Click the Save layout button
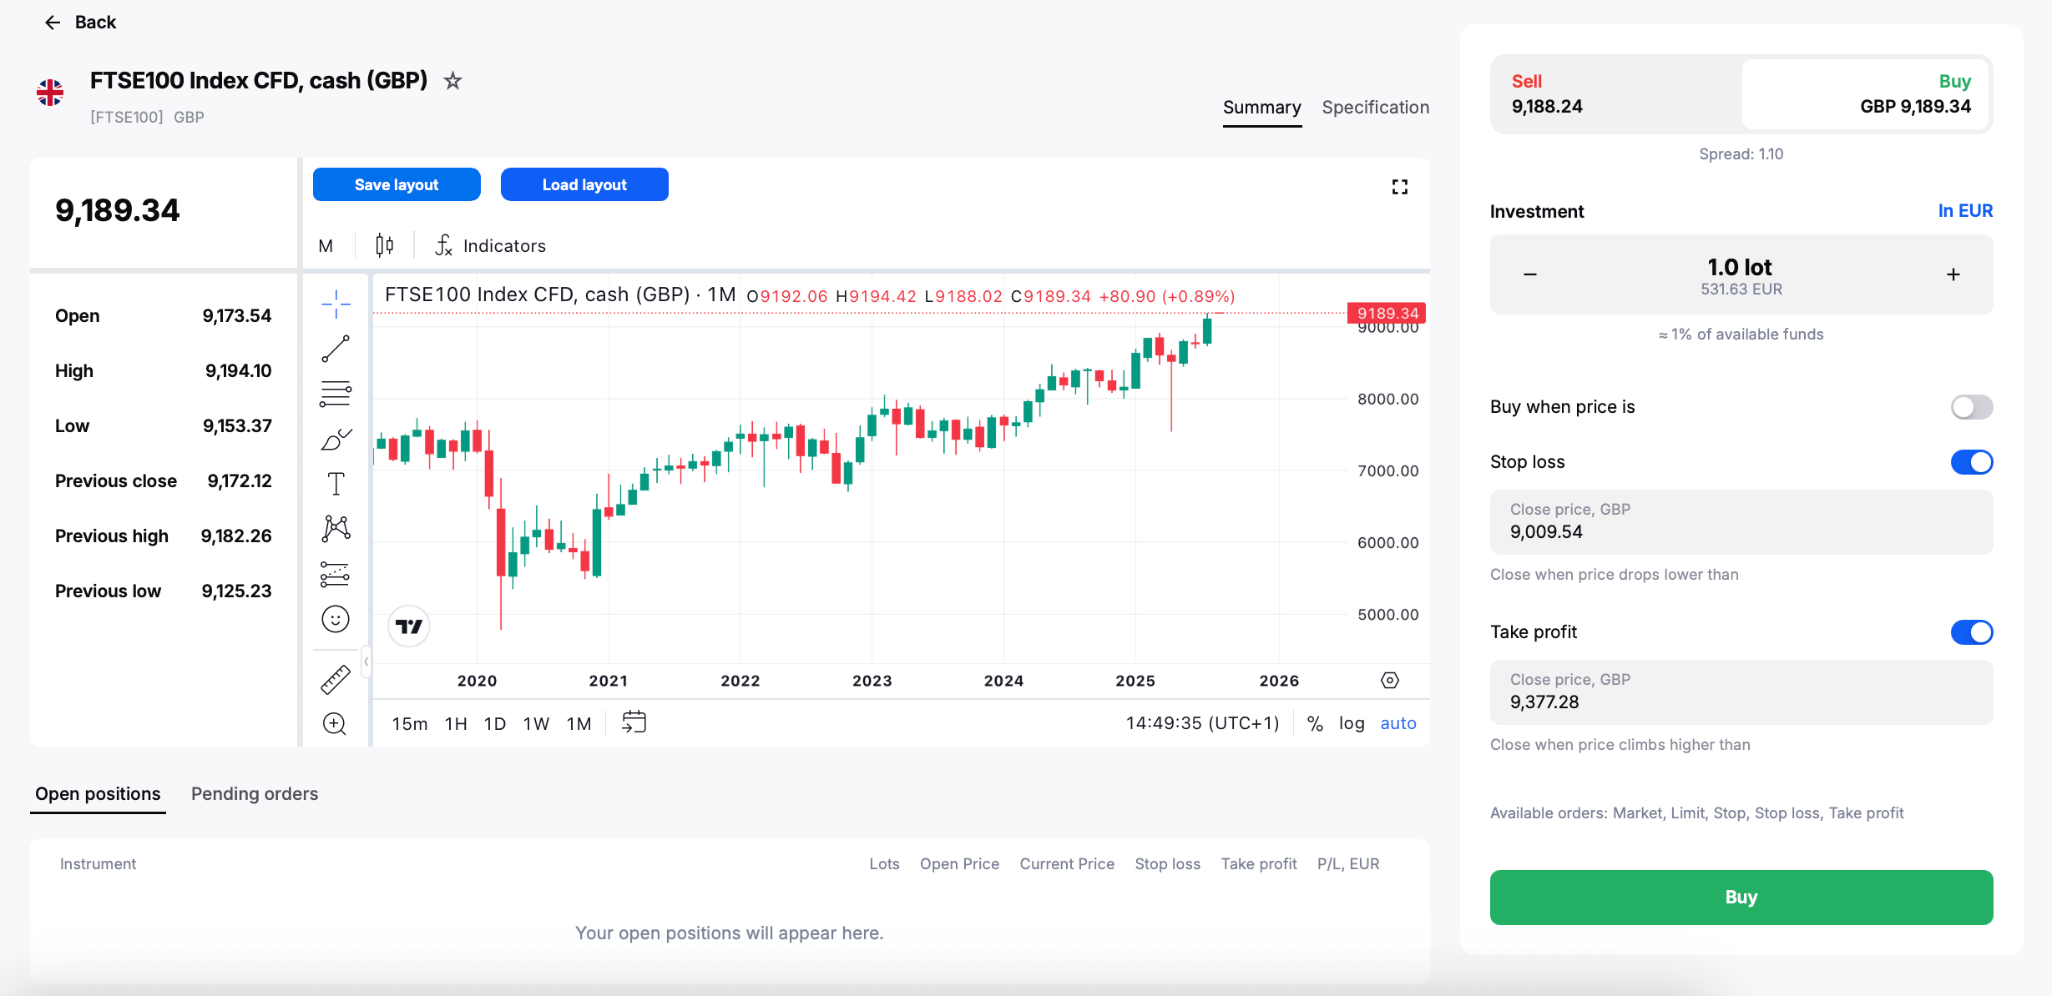The image size is (2052, 996). [x=397, y=184]
